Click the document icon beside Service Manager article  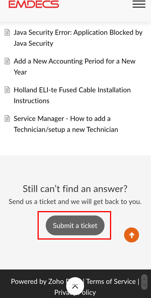tap(7, 118)
